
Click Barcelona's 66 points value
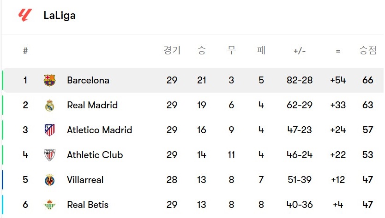[x=367, y=80]
